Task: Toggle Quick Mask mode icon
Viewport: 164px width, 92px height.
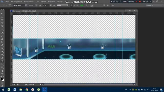Action: point(2,83)
